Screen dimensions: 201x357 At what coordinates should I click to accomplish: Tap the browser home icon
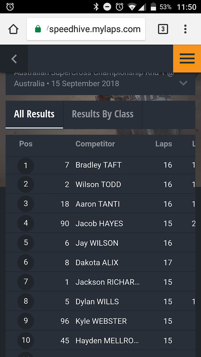[x=13, y=29]
